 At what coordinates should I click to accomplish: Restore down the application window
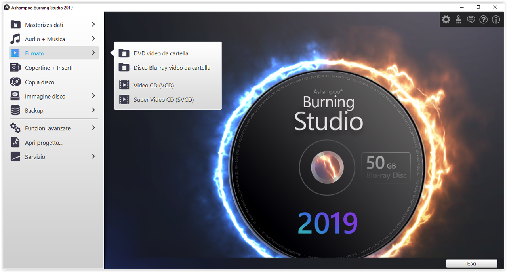478,7
